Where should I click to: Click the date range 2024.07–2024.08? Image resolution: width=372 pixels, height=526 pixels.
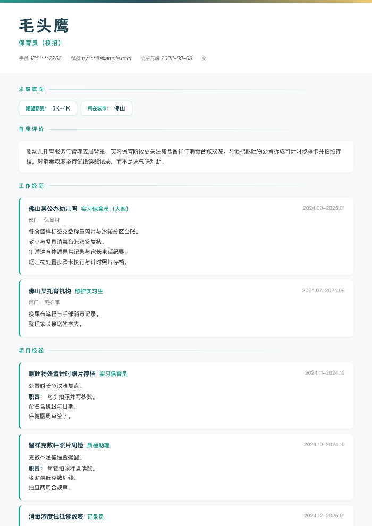click(323, 290)
